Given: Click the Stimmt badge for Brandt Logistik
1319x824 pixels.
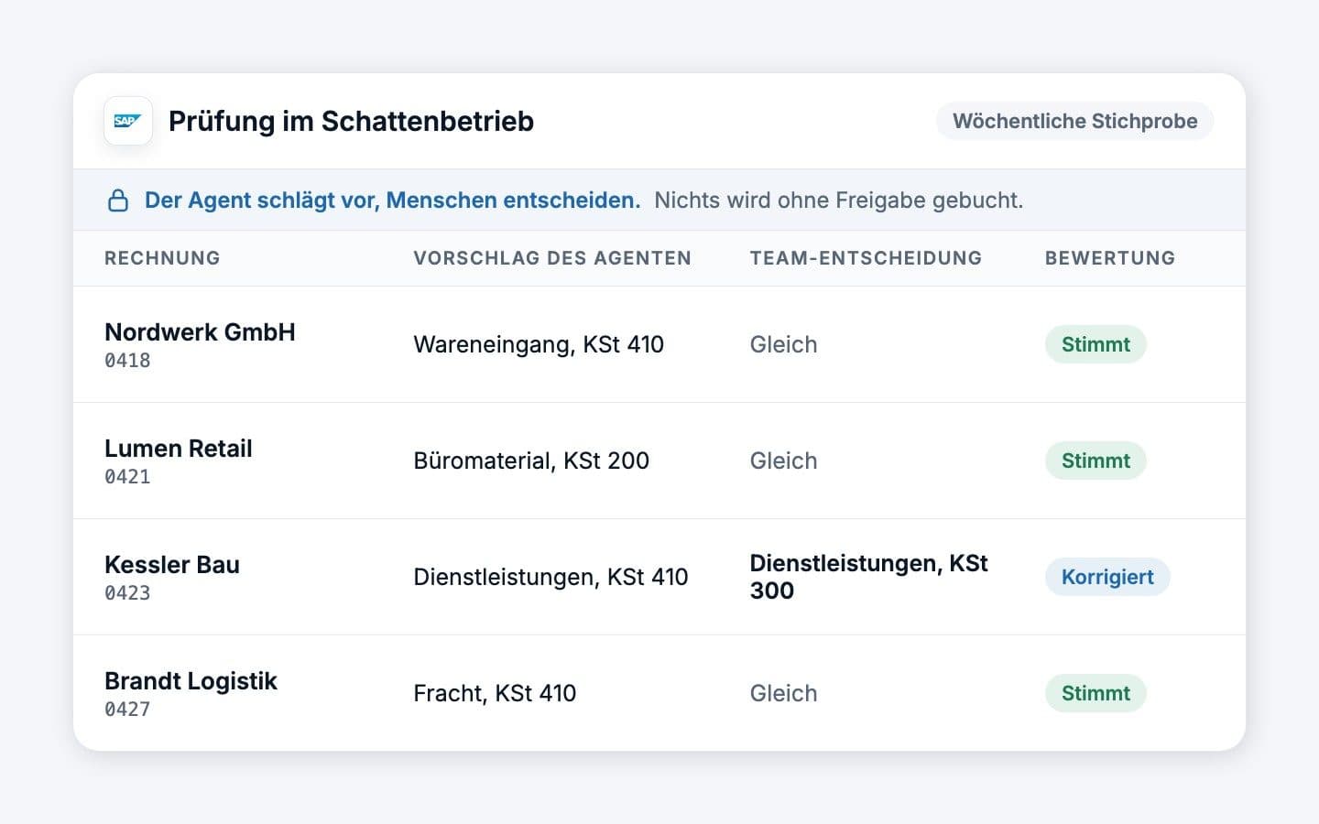Looking at the screenshot, I should [x=1096, y=693].
